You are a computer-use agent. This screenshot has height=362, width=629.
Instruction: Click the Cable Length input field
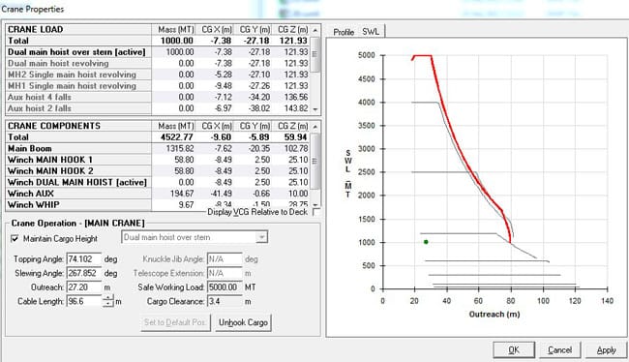click(84, 301)
